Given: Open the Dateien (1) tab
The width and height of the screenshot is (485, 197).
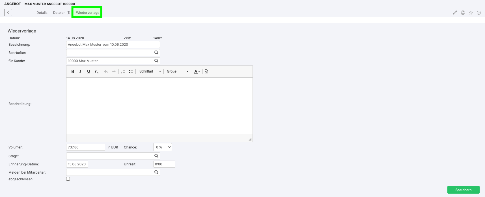Looking at the screenshot, I should coord(62,13).
